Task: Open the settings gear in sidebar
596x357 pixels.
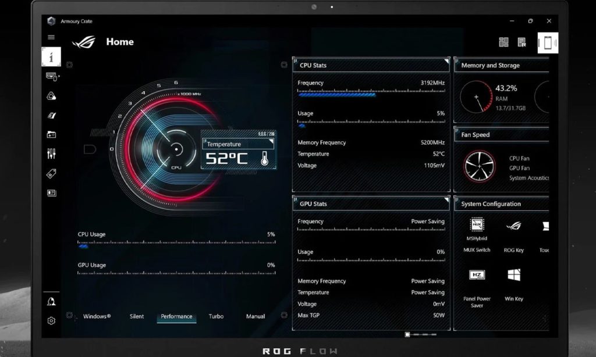Action: pos(51,321)
